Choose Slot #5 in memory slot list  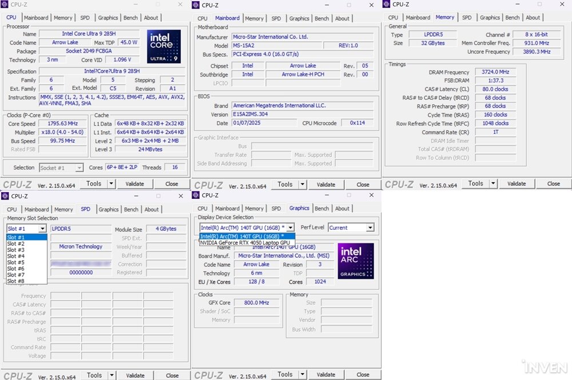(x=27, y=262)
